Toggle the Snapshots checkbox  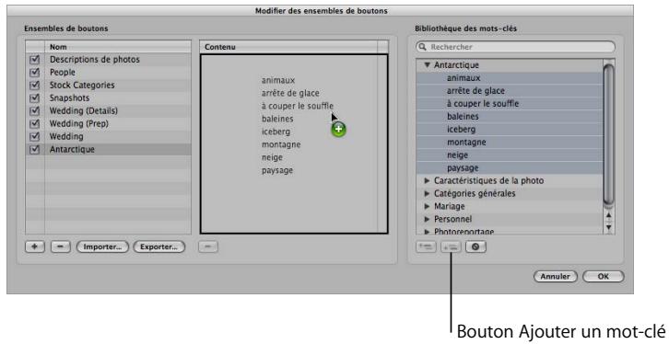[x=35, y=97]
